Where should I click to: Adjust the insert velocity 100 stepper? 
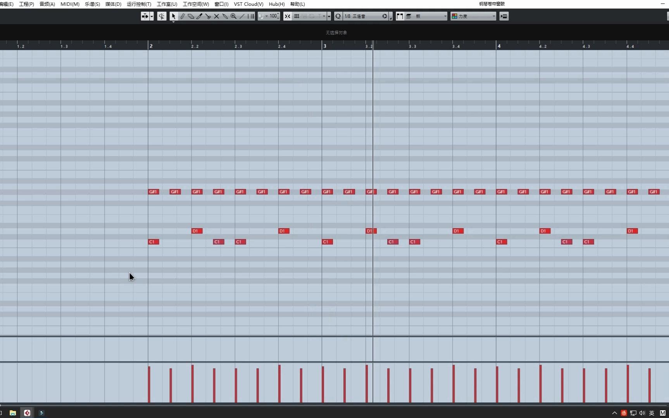pos(278,16)
